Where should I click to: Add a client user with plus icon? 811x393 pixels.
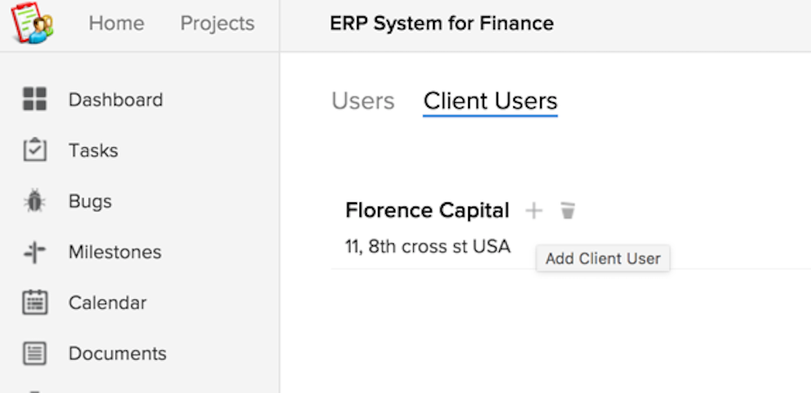[533, 211]
